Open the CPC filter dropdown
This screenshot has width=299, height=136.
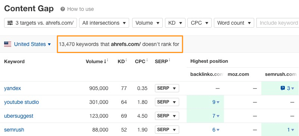(x=199, y=23)
